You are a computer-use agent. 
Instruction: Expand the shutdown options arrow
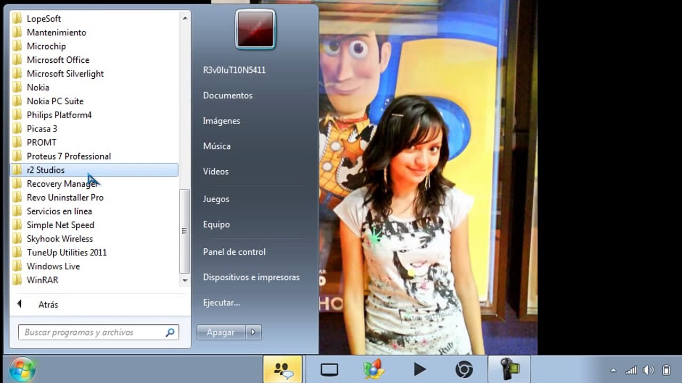253,332
